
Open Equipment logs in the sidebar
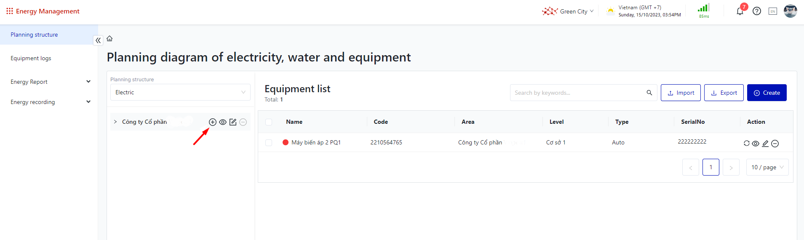[31, 58]
